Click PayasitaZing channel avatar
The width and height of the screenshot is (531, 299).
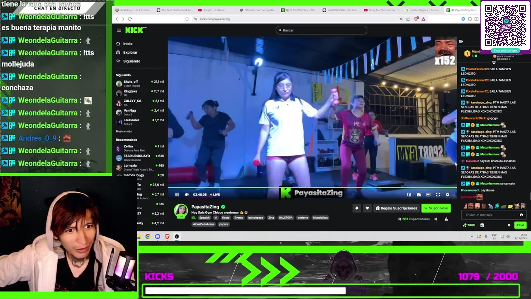tap(181, 211)
